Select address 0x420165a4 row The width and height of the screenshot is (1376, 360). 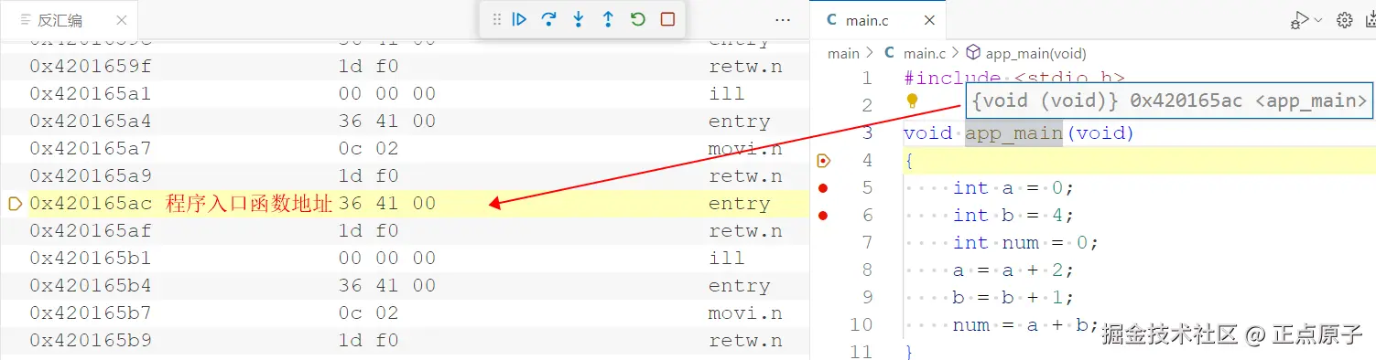[91, 122]
